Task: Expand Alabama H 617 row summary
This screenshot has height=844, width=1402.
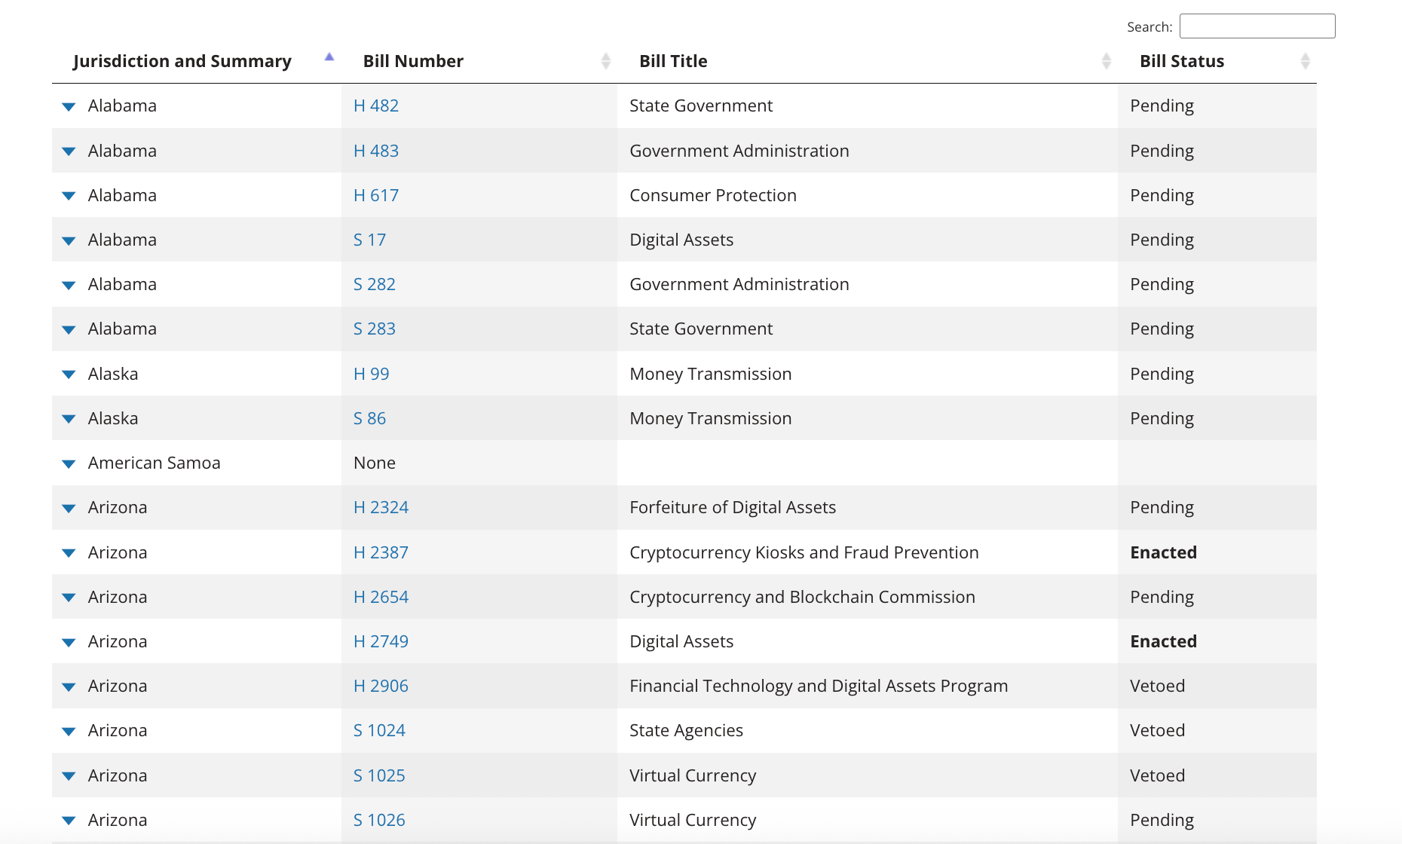Action: click(69, 196)
